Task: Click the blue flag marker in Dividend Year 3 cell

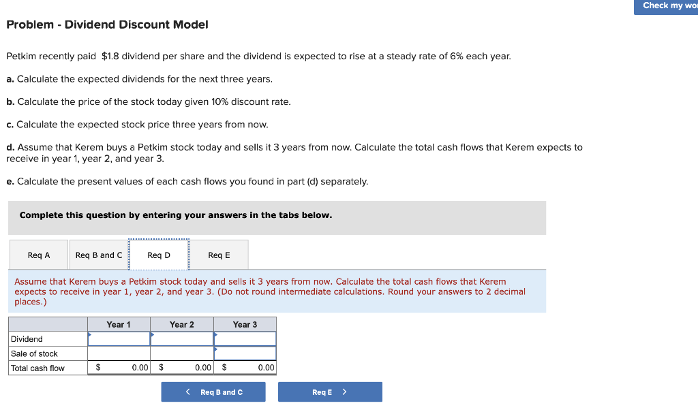Action: click(216, 334)
